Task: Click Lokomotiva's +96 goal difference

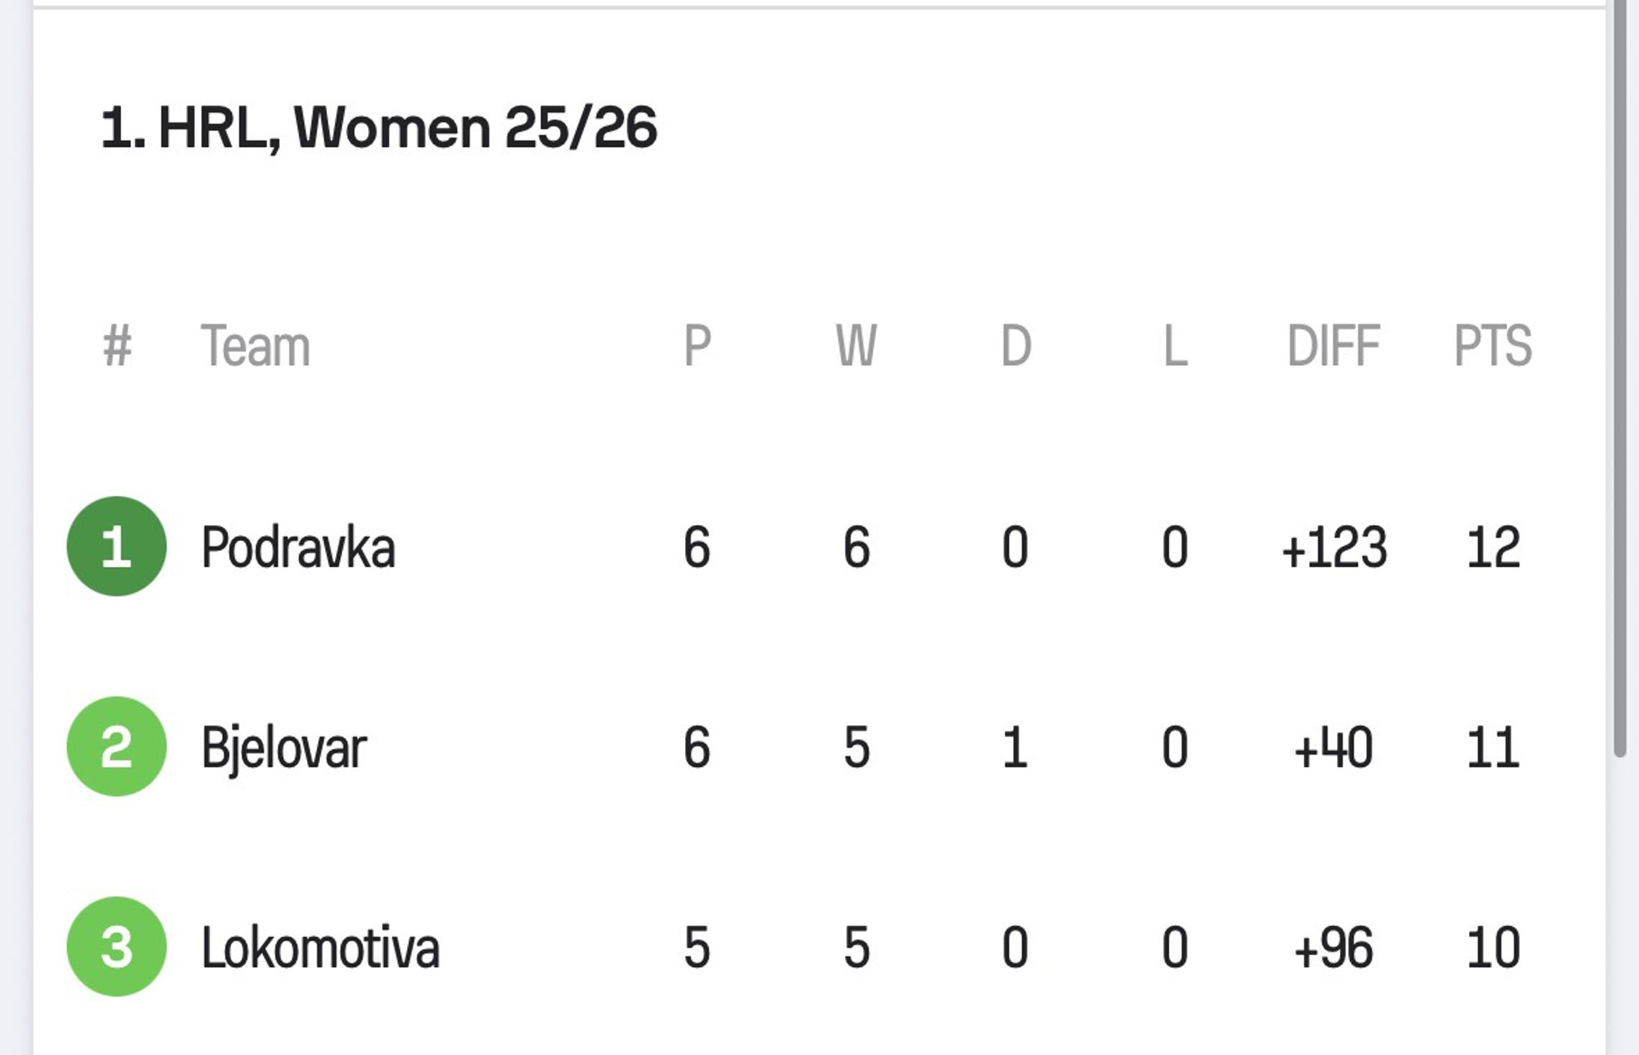Action: pyautogui.click(x=1334, y=948)
